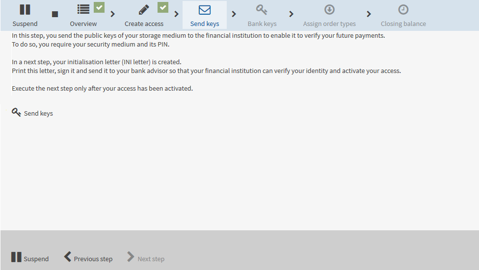Click the Suspend pause icon in top bar
The height and width of the screenshot is (270, 479).
tap(25, 10)
